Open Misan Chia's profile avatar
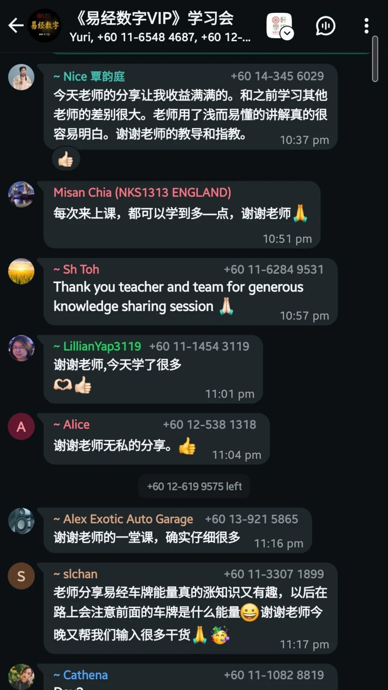Viewport: 388px width, 690px height. (x=21, y=194)
